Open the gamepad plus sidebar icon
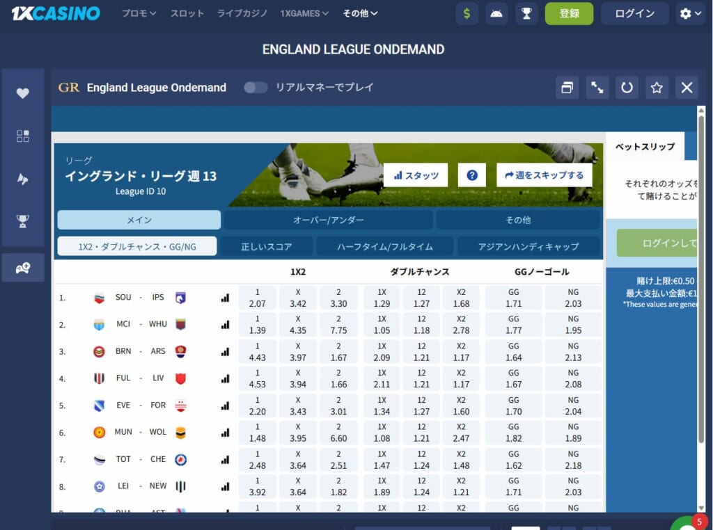 23,268
